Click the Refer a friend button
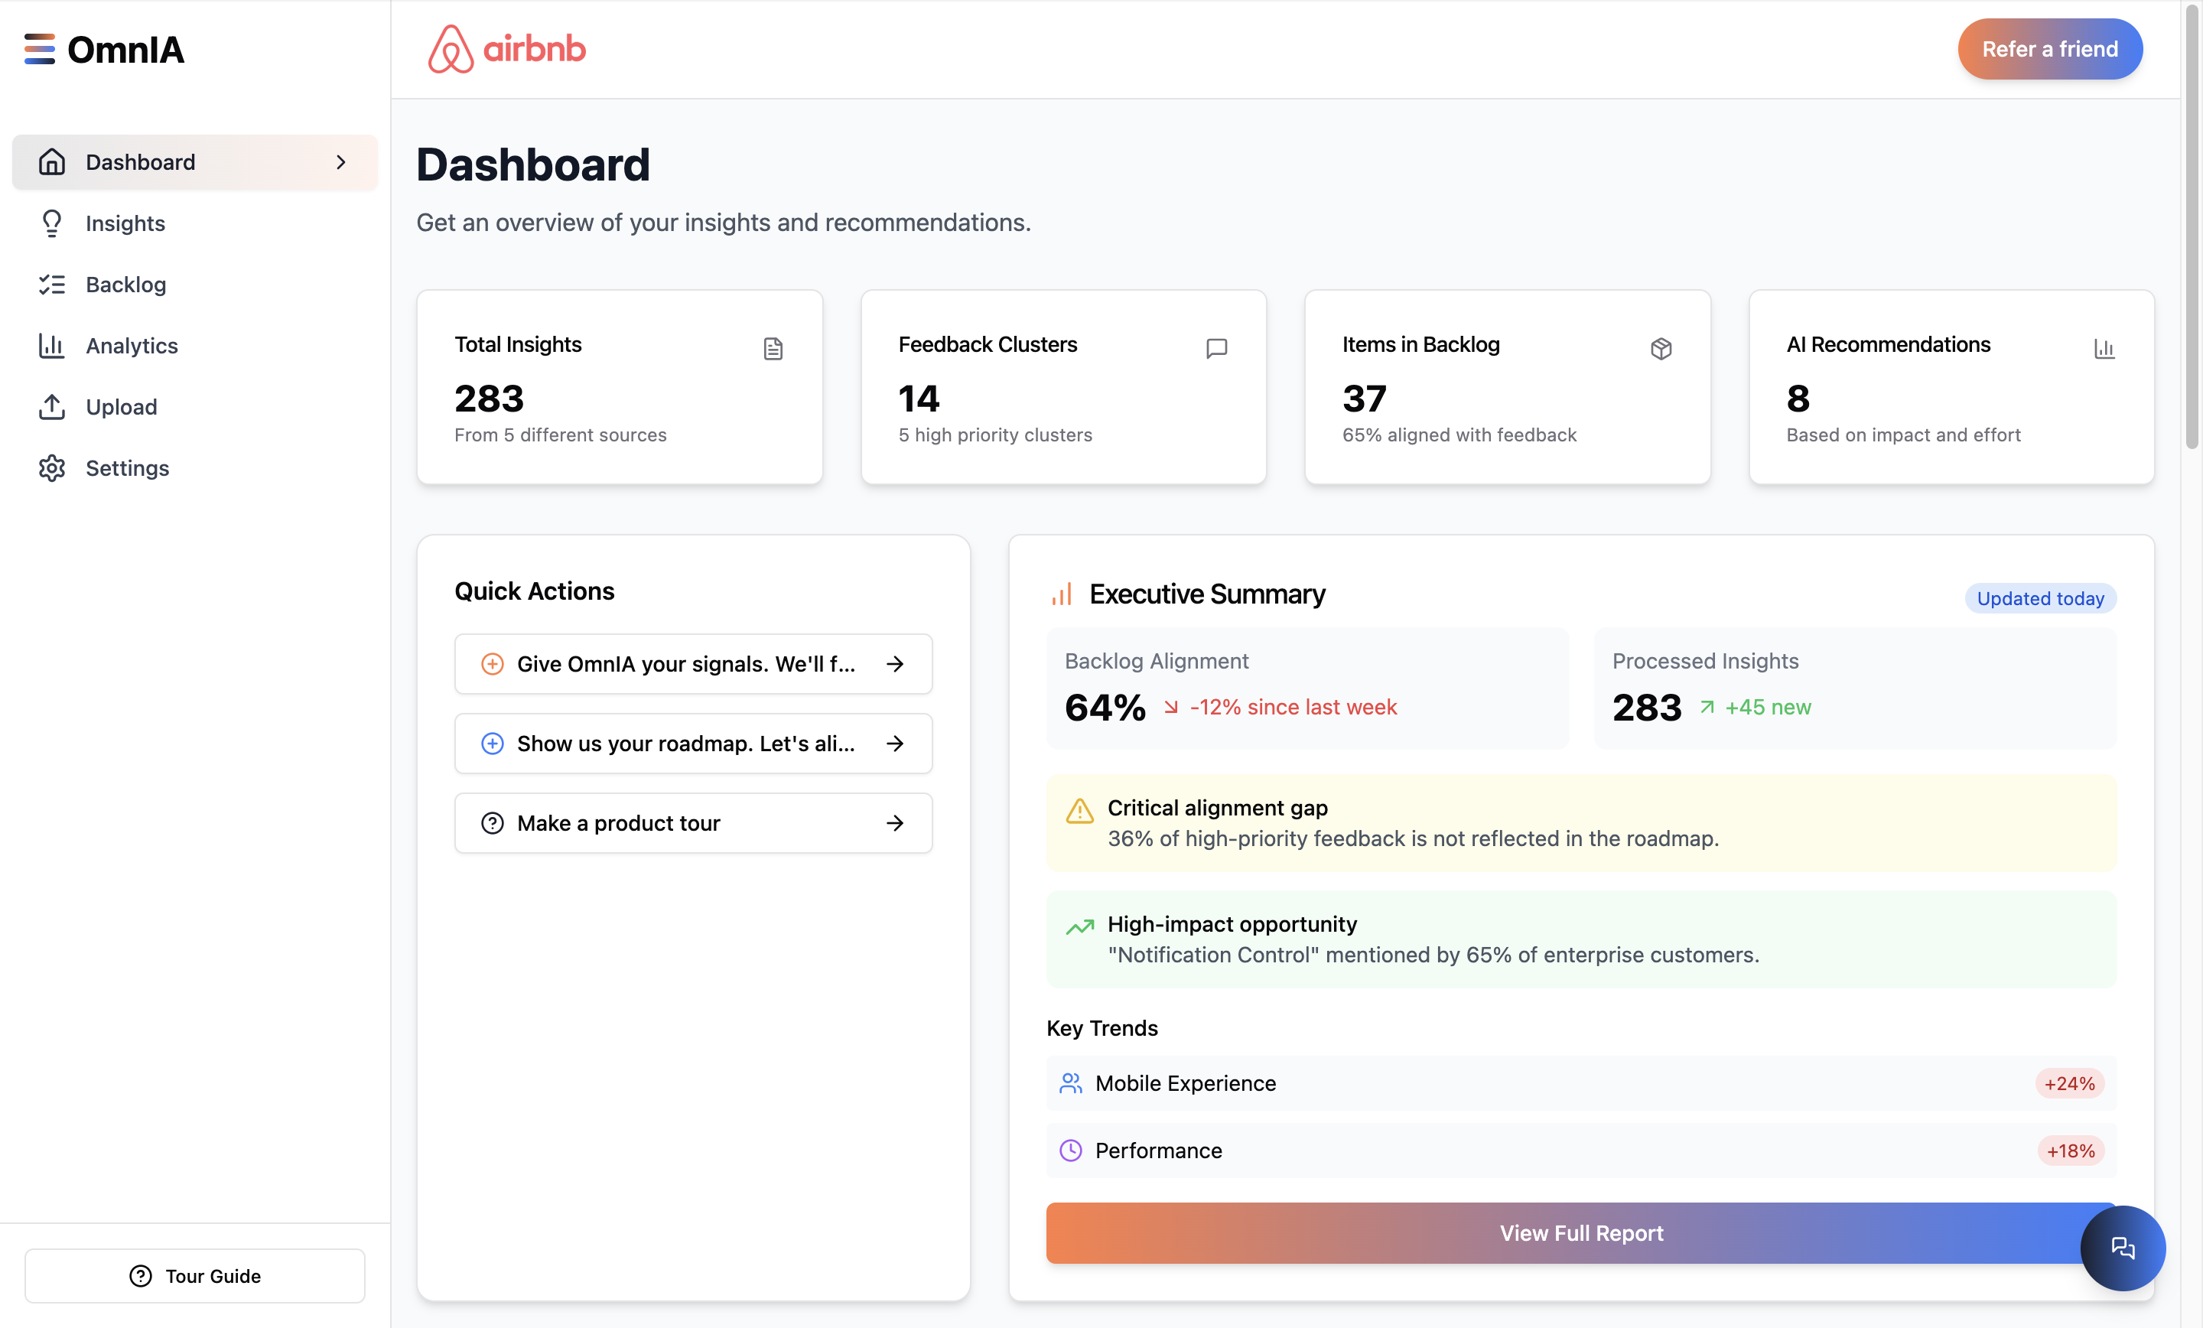This screenshot has height=1328, width=2203. 2049,48
